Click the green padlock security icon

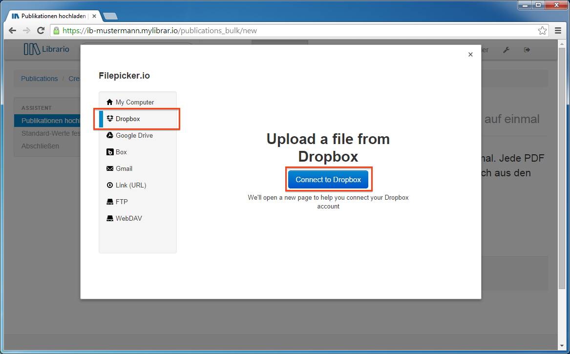(x=56, y=31)
